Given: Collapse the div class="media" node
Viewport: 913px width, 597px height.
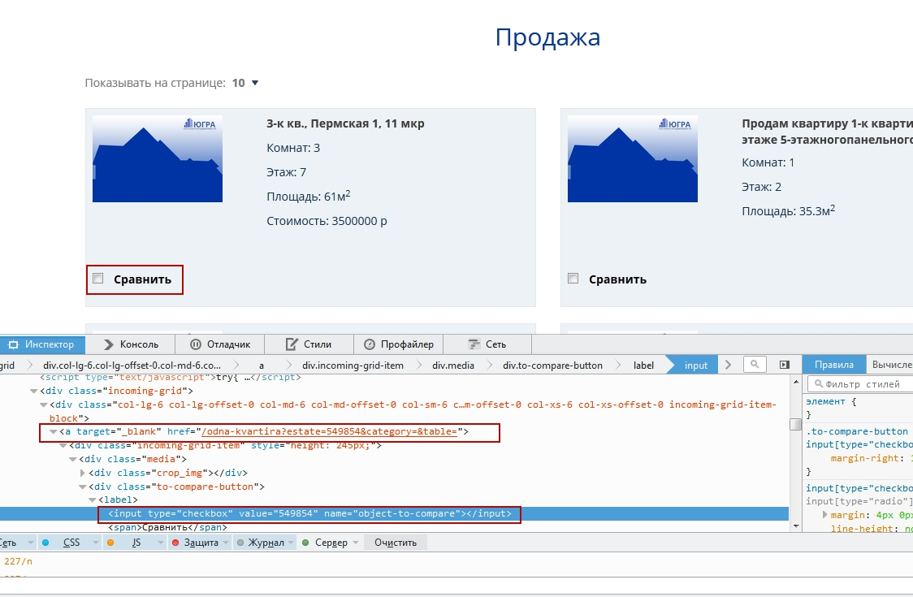Looking at the screenshot, I should pos(73,460).
